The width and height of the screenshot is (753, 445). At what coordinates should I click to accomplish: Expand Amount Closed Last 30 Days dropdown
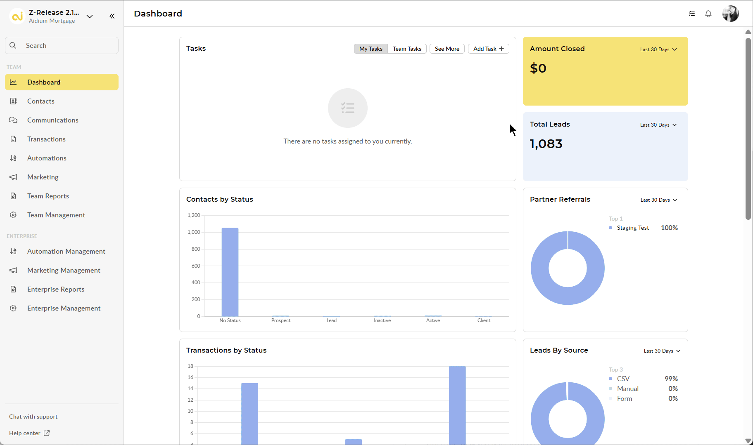coord(658,49)
